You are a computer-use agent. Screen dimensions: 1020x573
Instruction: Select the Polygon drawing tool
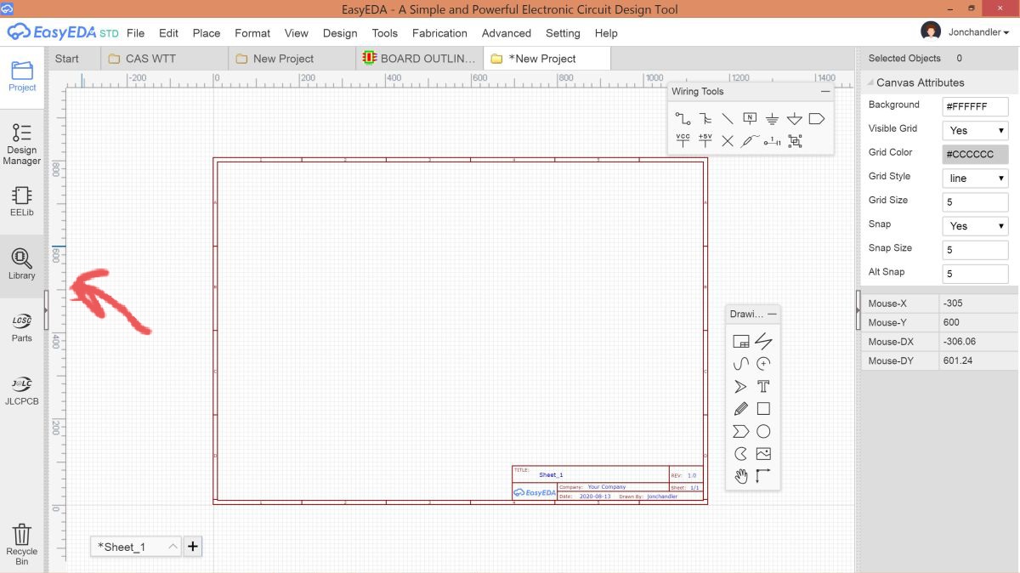741,431
